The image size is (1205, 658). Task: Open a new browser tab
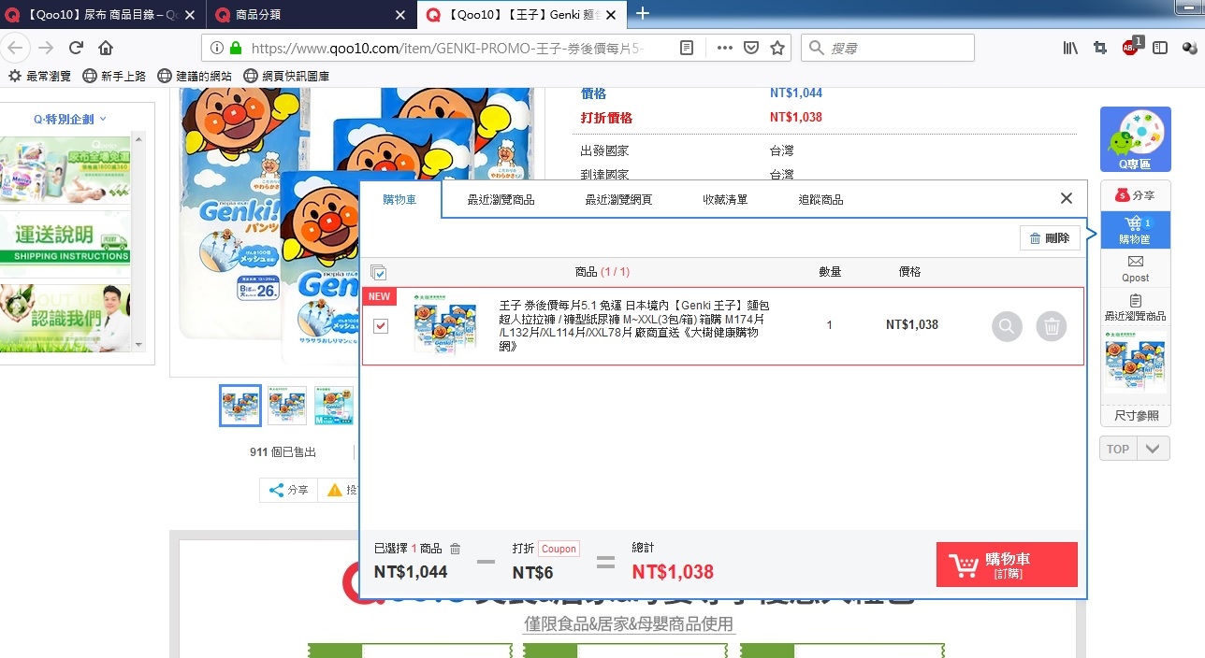pyautogui.click(x=643, y=13)
